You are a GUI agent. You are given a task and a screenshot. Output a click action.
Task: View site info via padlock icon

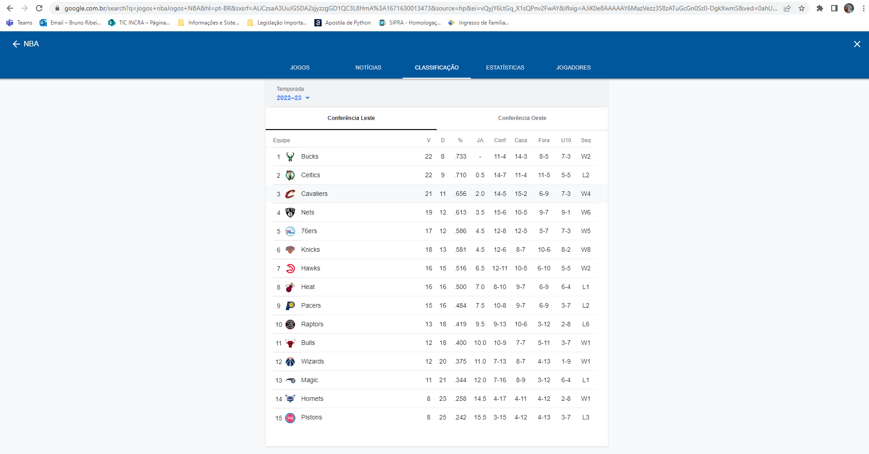pos(57,8)
